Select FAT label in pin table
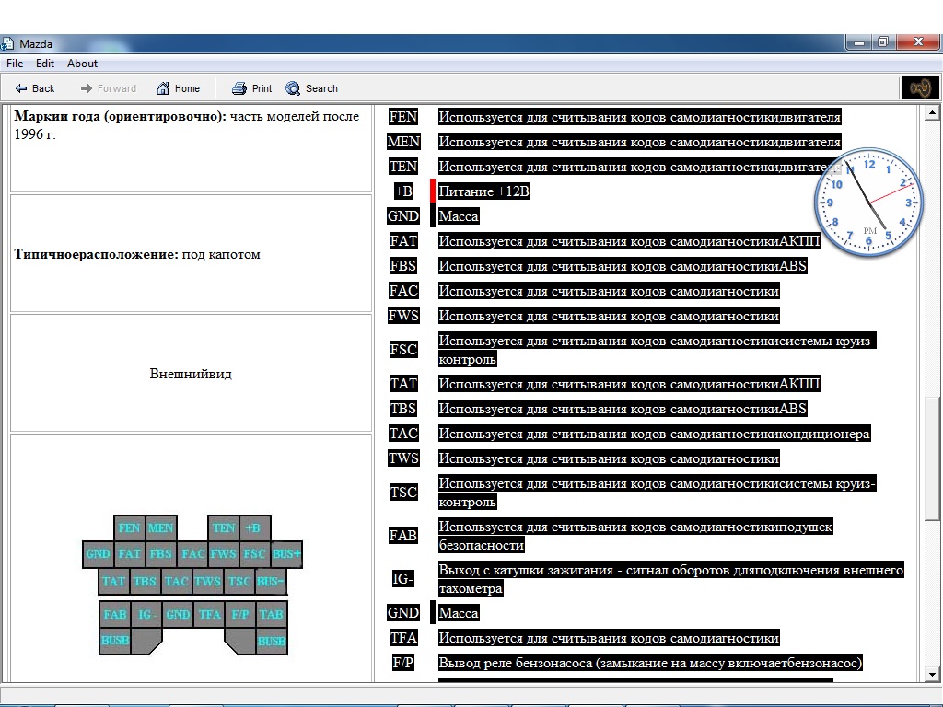The height and width of the screenshot is (707, 943). (x=403, y=240)
